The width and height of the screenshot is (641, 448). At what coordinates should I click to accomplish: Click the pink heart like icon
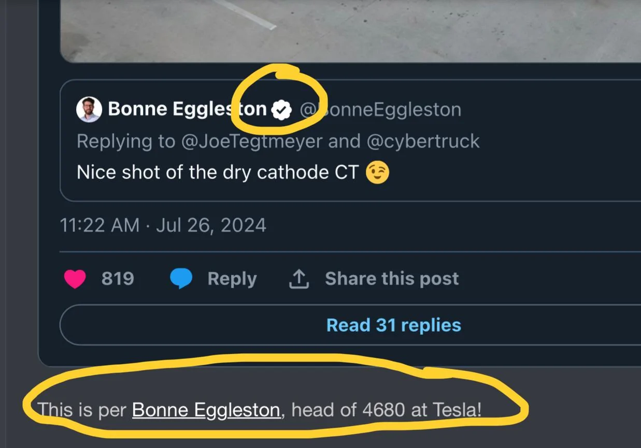(x=75, y=279)
